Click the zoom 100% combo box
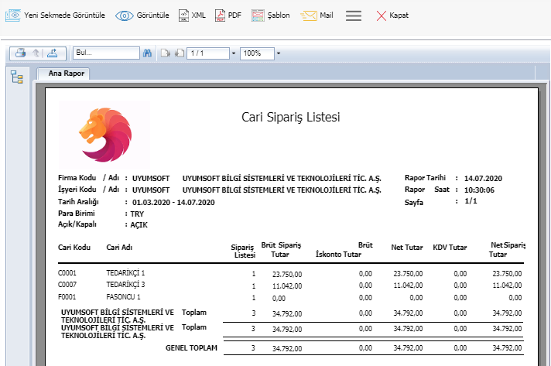This screenshot has height=366, width=551. click(x=256, y=53)
